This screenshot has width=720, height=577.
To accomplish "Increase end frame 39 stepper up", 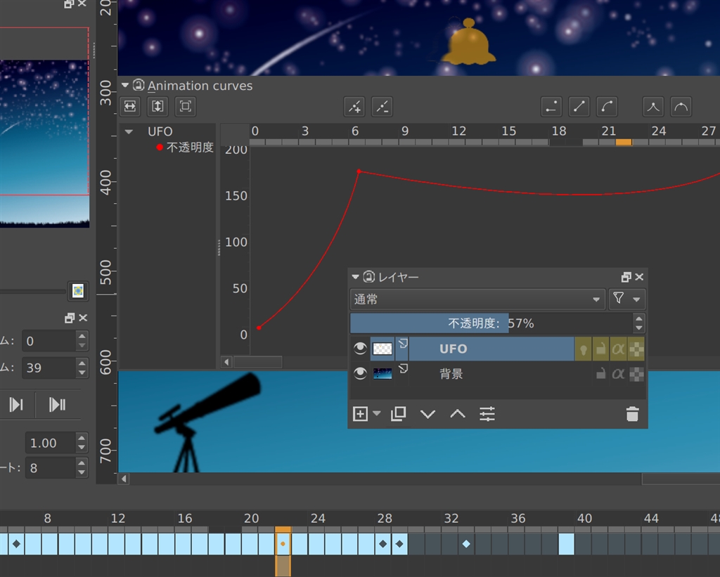I will click(x=82, y=363).
